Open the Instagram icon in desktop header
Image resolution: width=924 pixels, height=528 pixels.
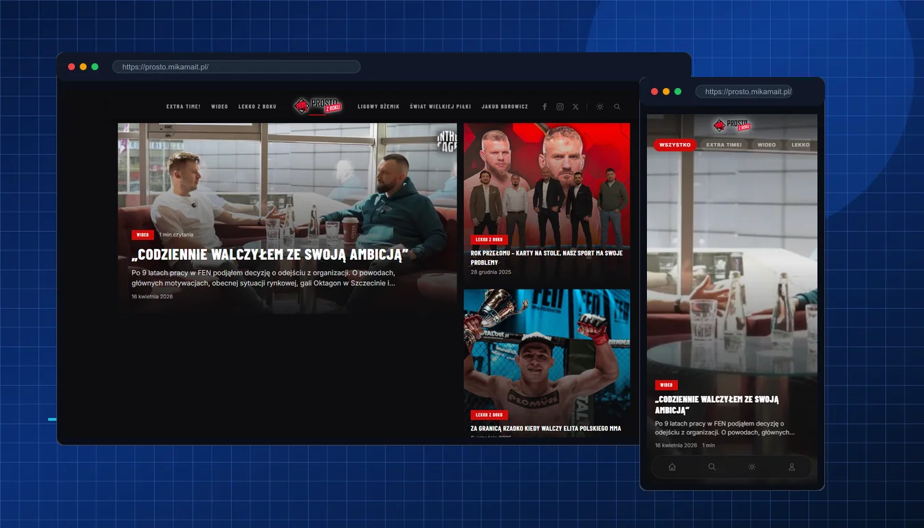pos(560,107)
